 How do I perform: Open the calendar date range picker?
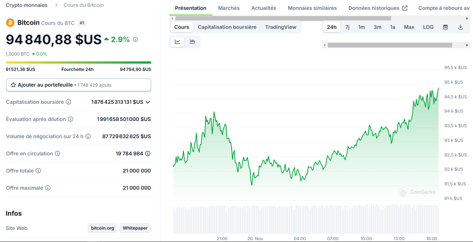pyautogui.click(x=445, y=27)
